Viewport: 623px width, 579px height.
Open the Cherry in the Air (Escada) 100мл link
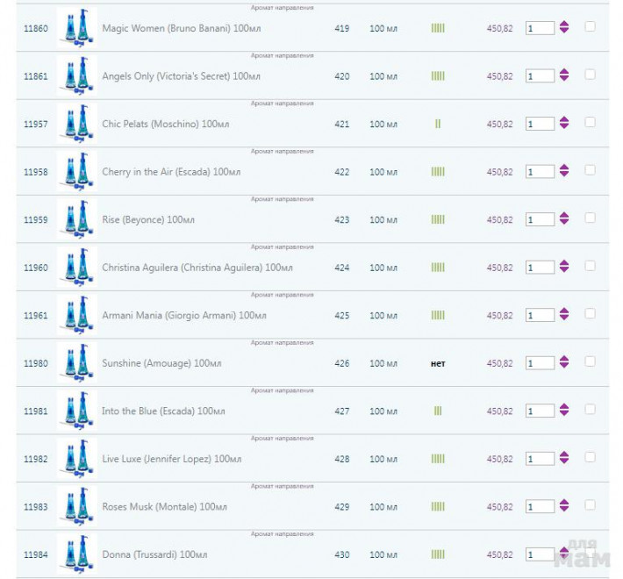[170, 172]
